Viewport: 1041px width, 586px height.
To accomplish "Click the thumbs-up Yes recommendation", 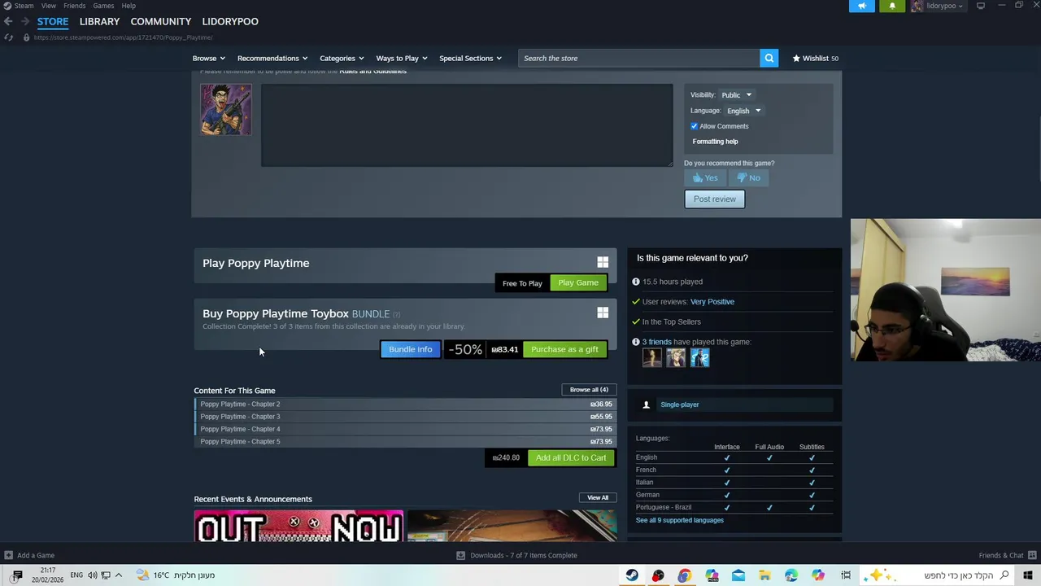I will pyautogui.click(x=705, y=177).
